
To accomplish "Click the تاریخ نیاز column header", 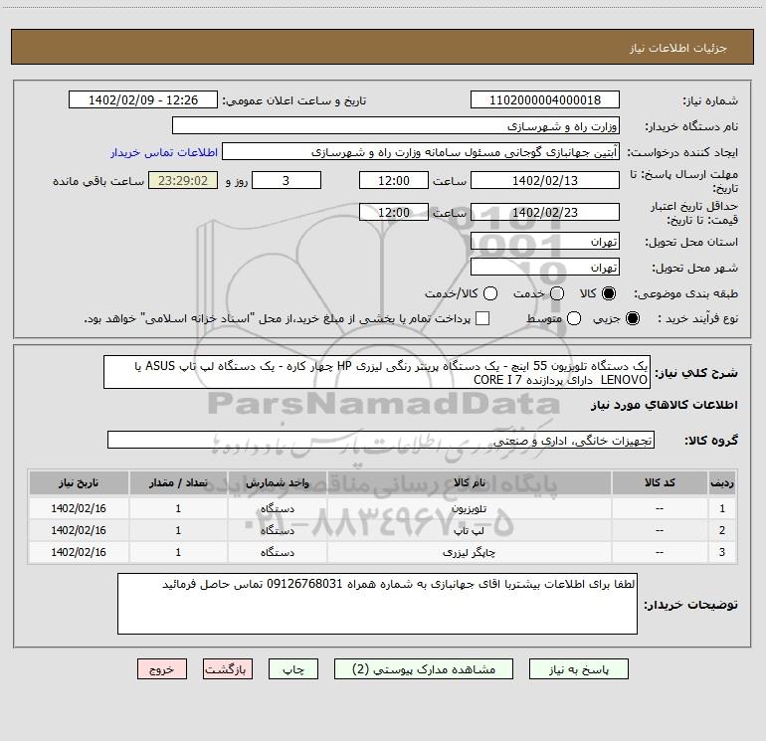I will [x=79, y=482].
